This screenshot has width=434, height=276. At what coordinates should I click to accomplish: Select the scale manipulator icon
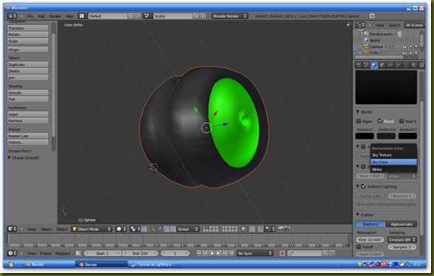point(173,229)
